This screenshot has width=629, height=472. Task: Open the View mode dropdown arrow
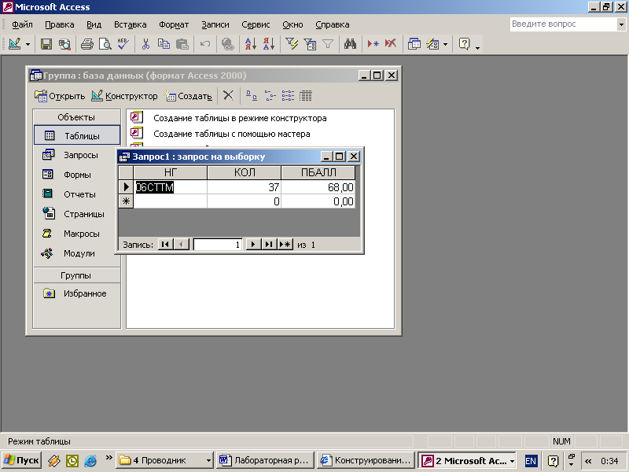(x=28, y=44)
